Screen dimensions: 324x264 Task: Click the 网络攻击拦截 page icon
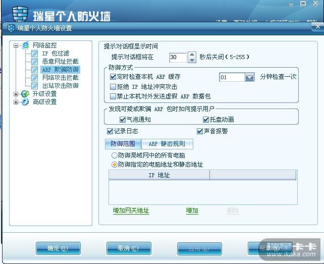34,78
